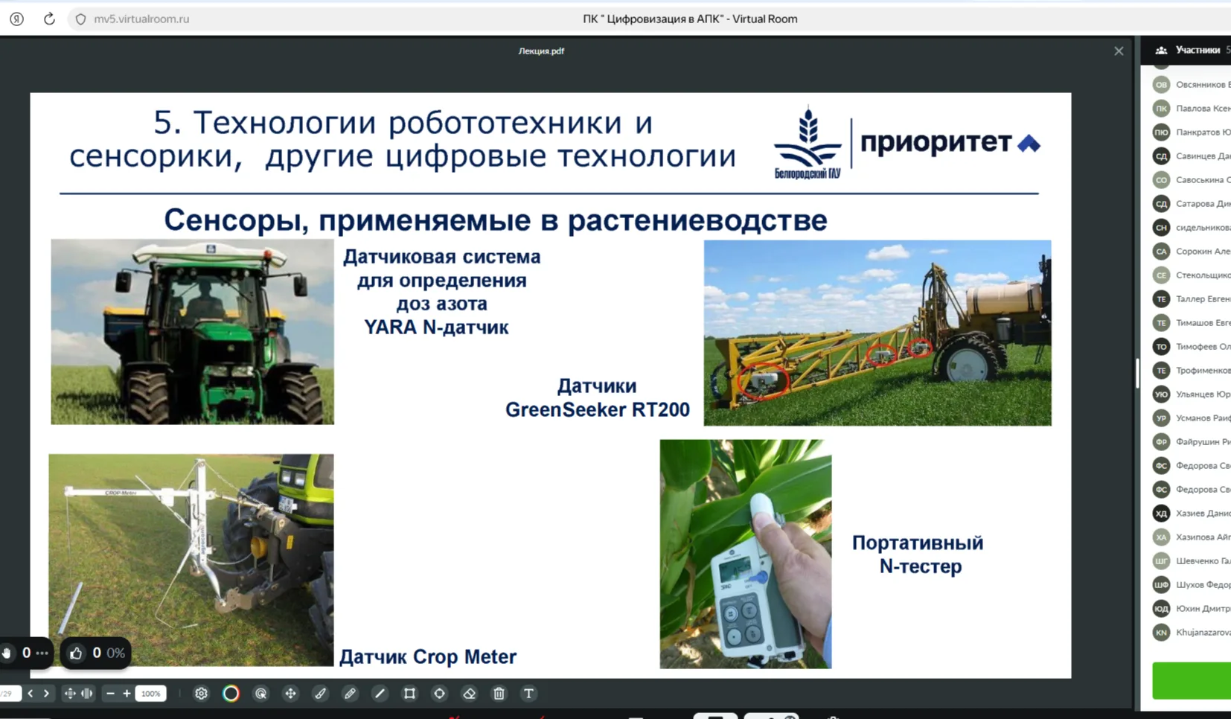Open the annotation color picker ring

(x=231, y=694)
